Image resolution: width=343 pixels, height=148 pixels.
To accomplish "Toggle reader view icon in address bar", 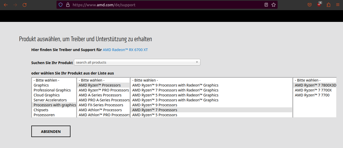I will tap(266, 5).
